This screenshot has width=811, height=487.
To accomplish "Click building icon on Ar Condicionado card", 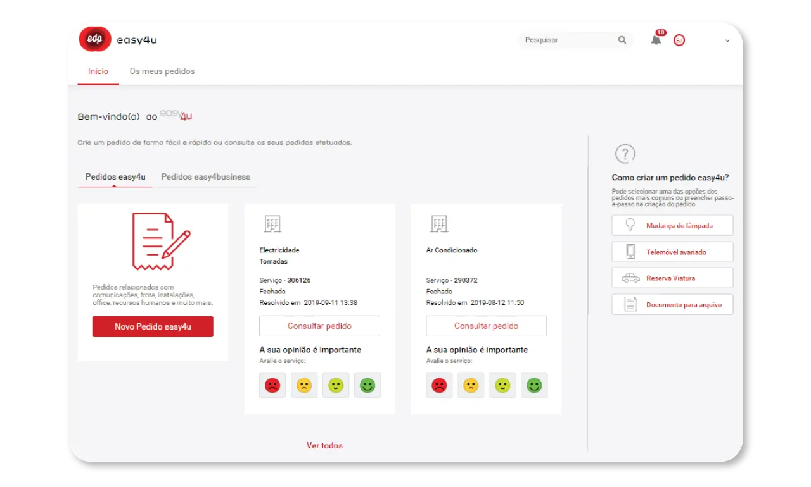I will [439, 224].
